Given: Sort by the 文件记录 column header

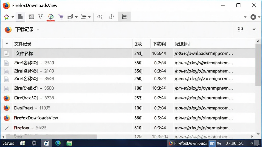Looking at the screenshot, I should pos(72,44).
